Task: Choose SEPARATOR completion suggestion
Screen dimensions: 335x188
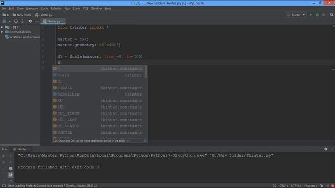Action: point(98,126)
